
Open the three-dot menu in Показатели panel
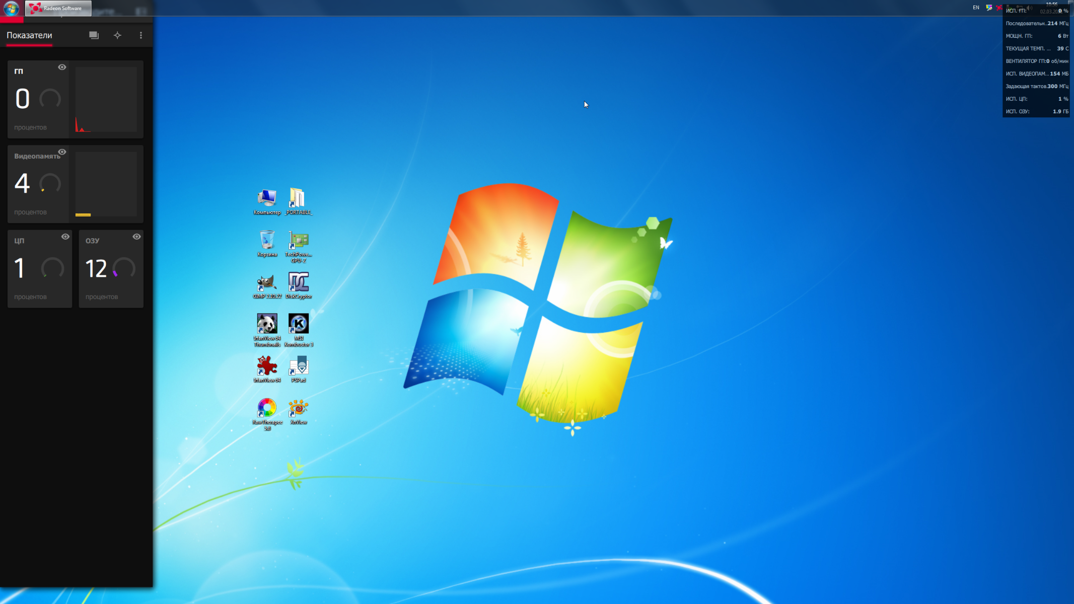click(x=141, y=35)
